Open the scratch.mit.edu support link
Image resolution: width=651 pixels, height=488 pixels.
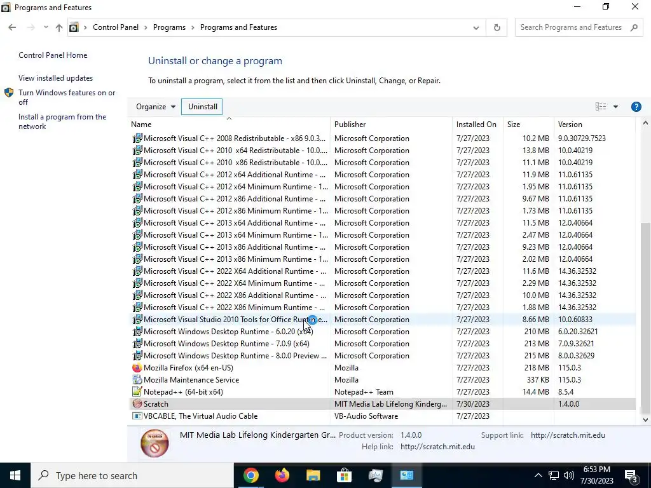568,435
